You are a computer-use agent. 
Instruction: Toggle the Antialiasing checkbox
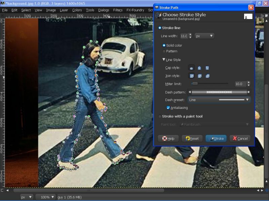click(x=177, y=108)
